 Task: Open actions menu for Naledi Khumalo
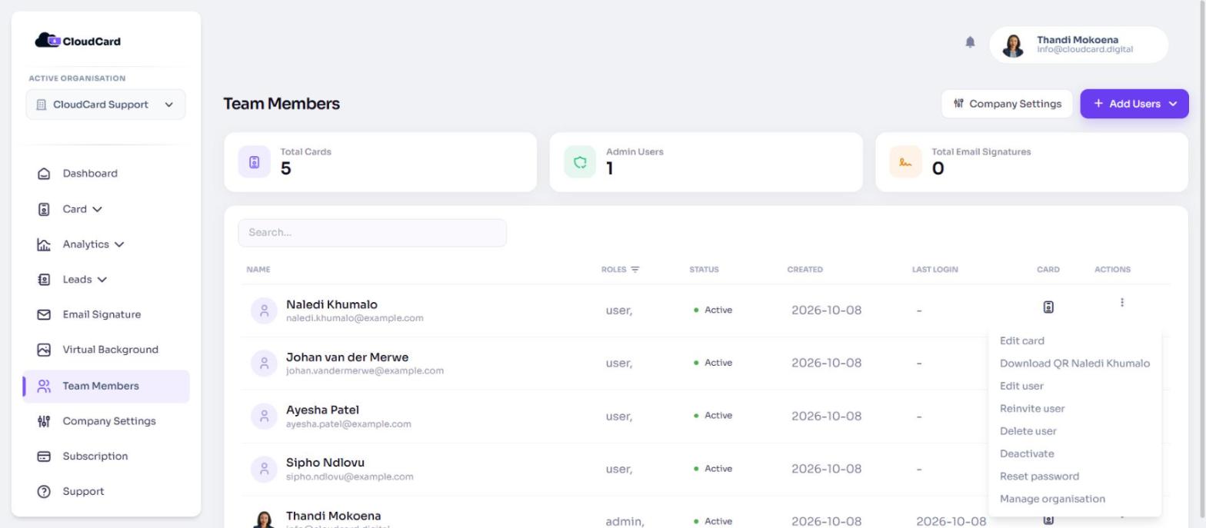click(x=1122, y=303)
